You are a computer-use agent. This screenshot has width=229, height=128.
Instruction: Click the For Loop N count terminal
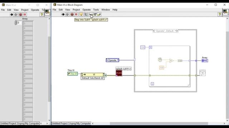click(x=150, y=47)
